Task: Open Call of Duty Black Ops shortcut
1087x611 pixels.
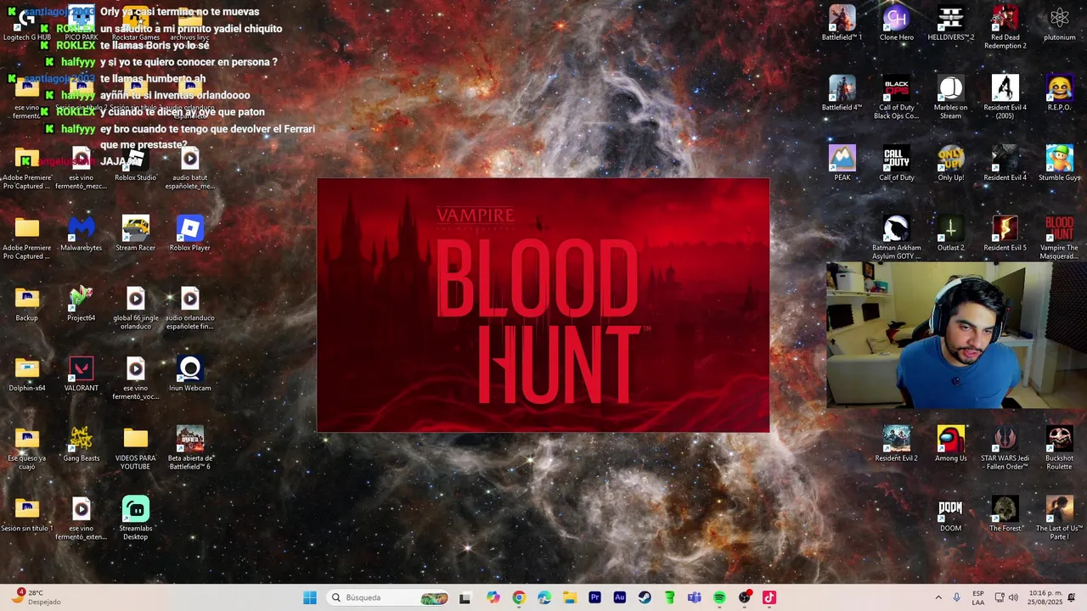Action: [x=896, y=98]
